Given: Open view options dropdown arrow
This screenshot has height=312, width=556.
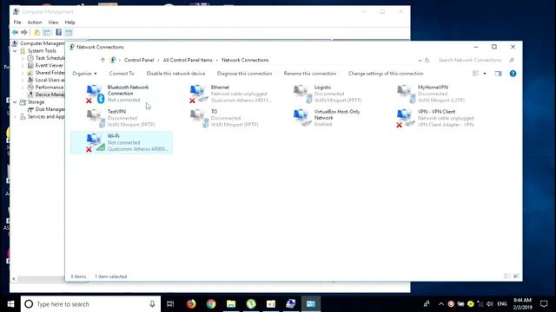Looking at the screenshot, I should click(485, 74).
